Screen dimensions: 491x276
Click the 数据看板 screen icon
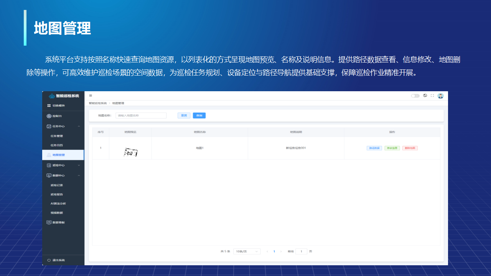click(x=49, y=222)
